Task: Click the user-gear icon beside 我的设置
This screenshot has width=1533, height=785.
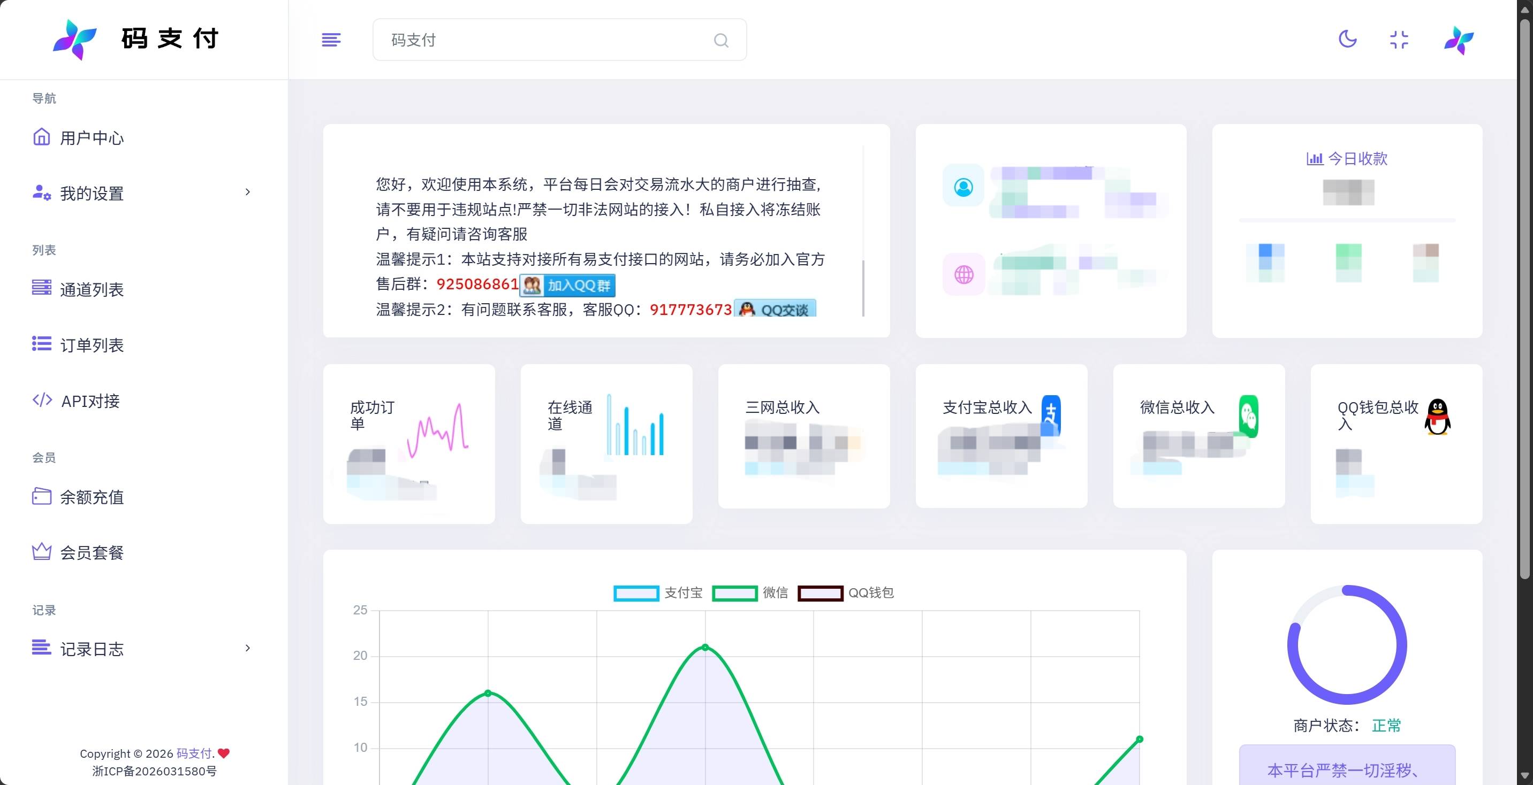Action: [42, 192]
